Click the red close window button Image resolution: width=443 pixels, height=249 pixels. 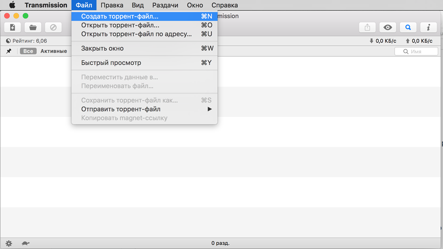pos(7,16)
